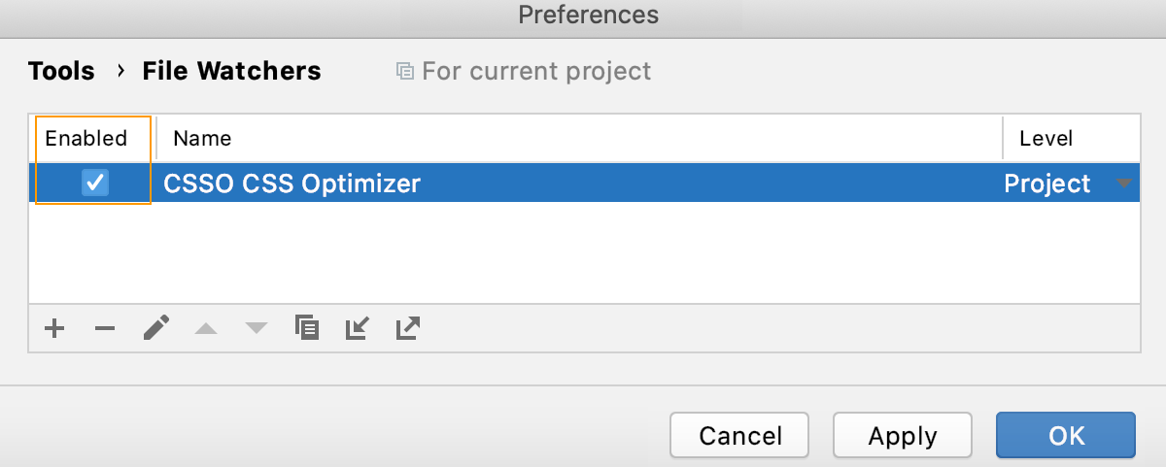Click the For current project icon
Image resolution: width=1166 pixels, height=467 pixels.
[405, 72]
